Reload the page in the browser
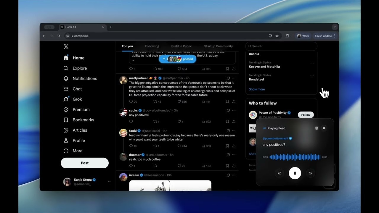This screenshot has width=379, height=213. coord(59,36)
